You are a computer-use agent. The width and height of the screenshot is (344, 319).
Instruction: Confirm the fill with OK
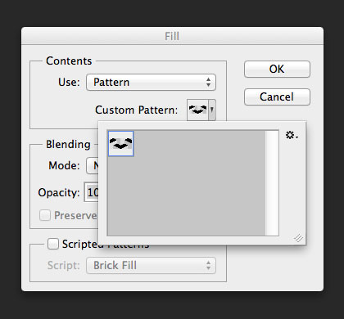tap(277, 69)
